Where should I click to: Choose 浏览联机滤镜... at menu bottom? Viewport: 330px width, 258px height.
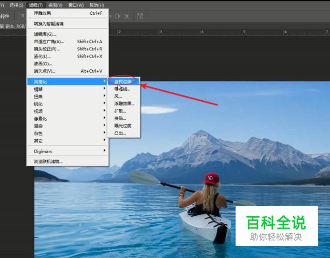(68, 162)
